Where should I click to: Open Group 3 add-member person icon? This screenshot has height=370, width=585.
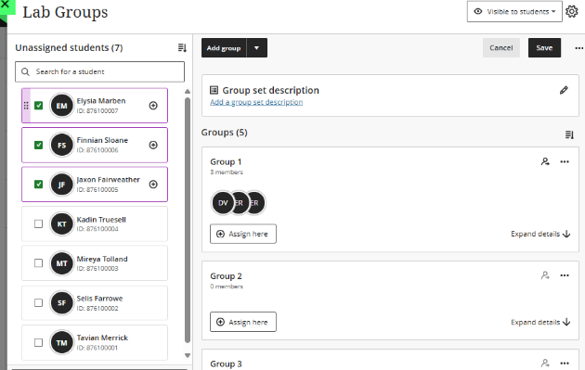point(545,363)
